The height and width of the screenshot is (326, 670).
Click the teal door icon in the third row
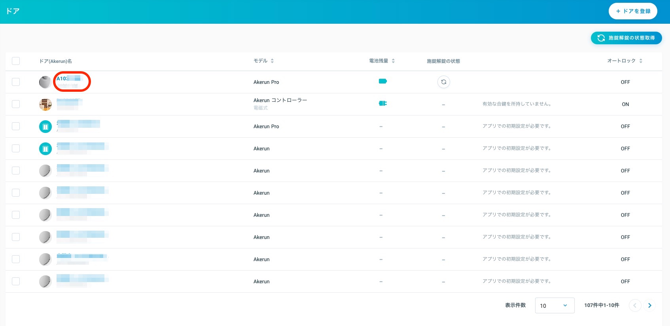pos(45,127)
